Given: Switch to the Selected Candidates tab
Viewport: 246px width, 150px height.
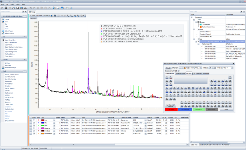Looking at the screenshot, I should pyautogui.click(x=203, y=73).
